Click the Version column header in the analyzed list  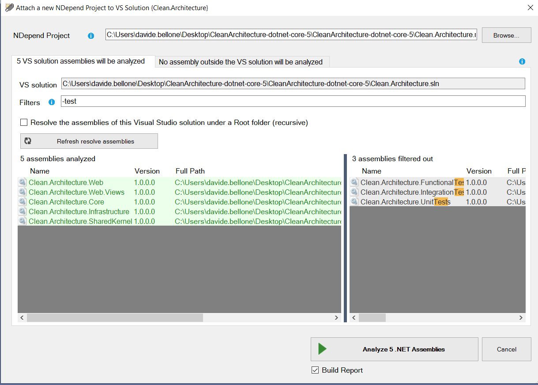[147, 171]
